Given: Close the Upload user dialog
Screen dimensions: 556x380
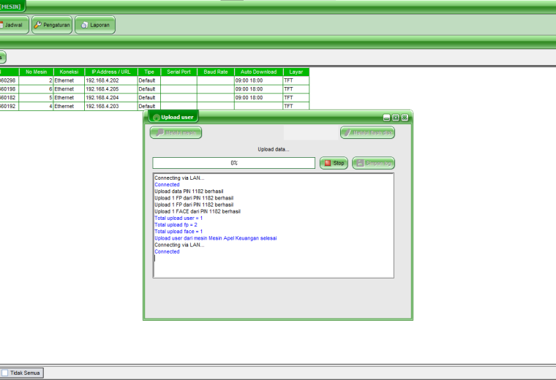Looking at the screenshot, I should (x=405, y=118).
